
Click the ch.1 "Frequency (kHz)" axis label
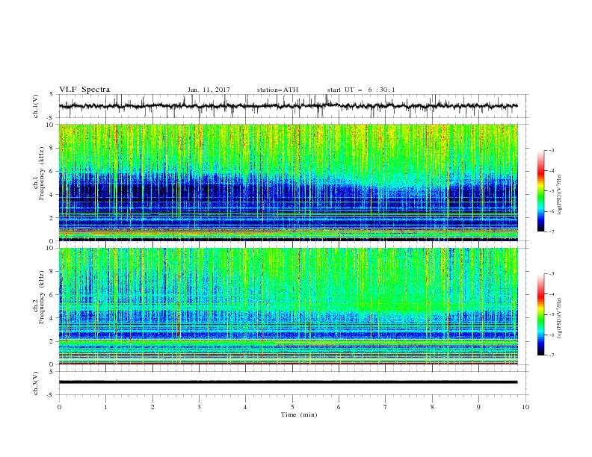tap(42, 174)
